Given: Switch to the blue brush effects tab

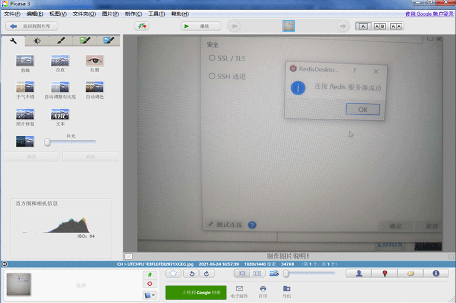Looking at the screenshot, I should tap(109, 41).
